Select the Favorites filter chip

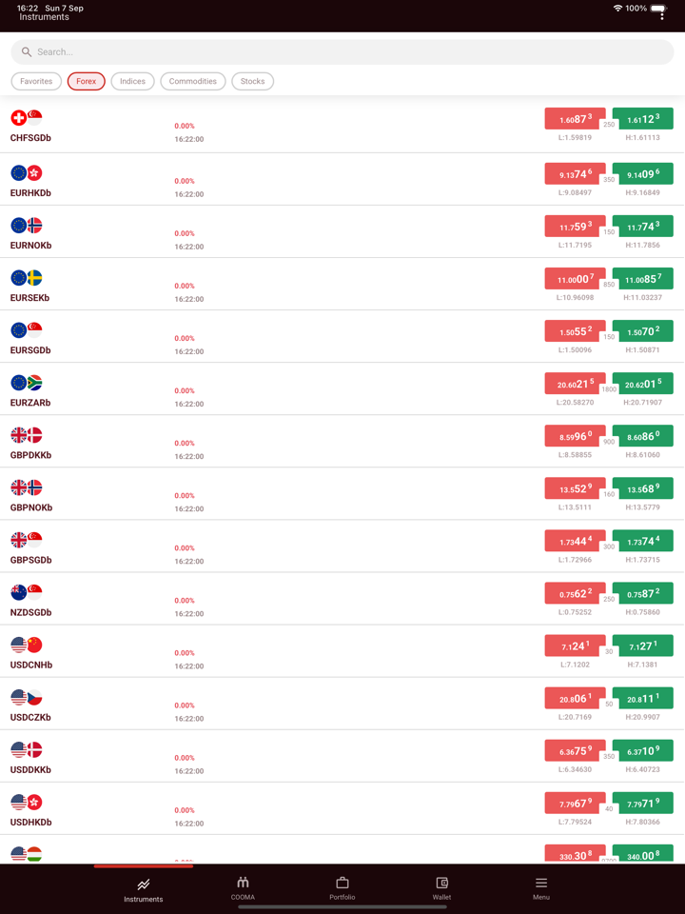36,82
